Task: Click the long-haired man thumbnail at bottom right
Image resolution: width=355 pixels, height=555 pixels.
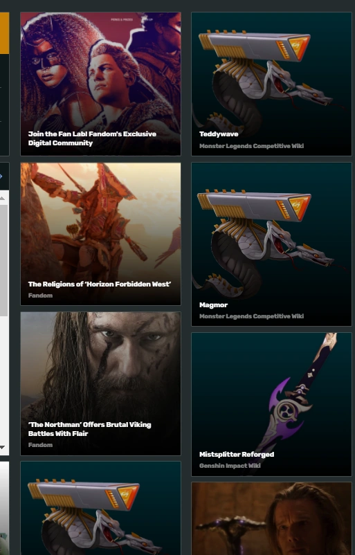Action: tap(271, 518)
